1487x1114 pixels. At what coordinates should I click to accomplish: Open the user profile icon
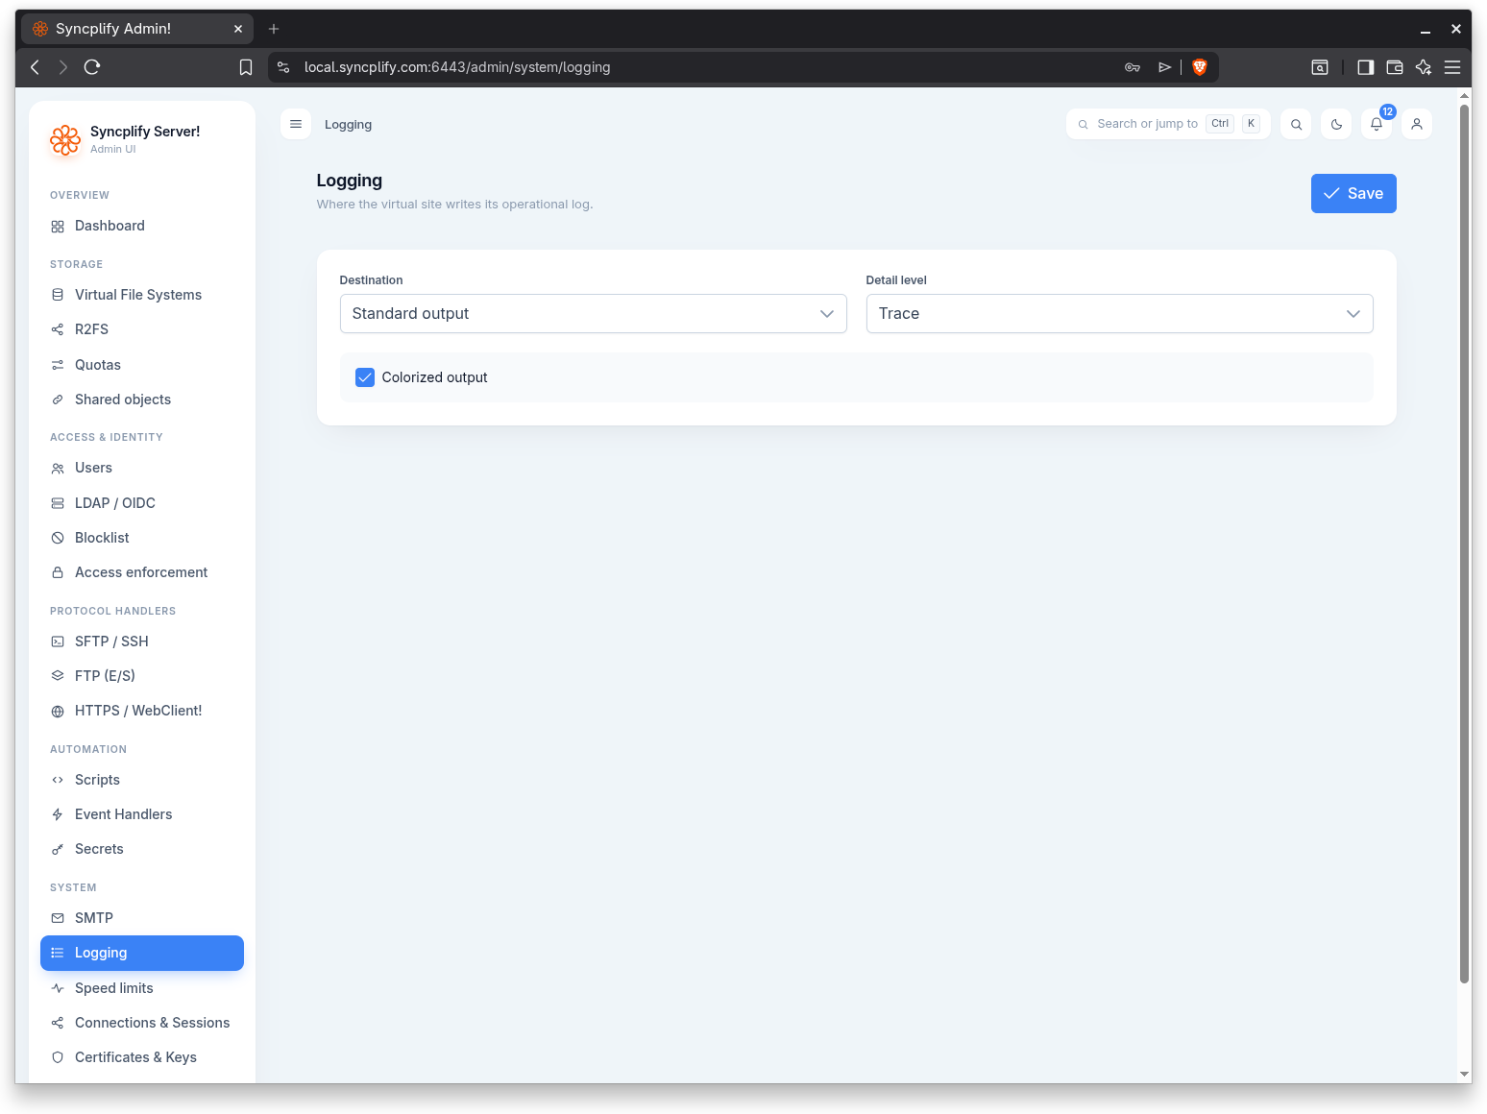(x=1417, y=124)
